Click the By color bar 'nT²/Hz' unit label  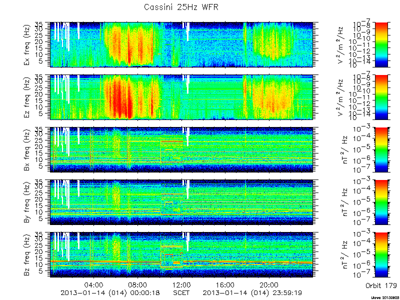click(344, 202)
